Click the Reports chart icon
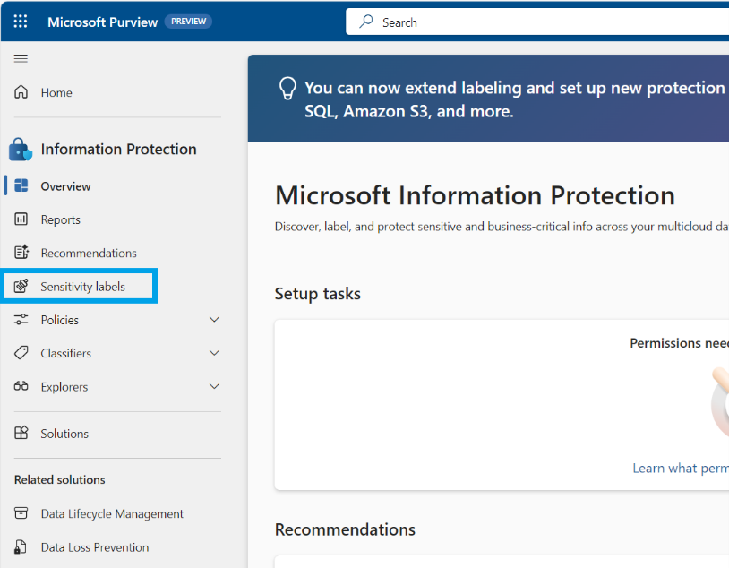This screenshot has width=729, height=568. click(21, 219)
